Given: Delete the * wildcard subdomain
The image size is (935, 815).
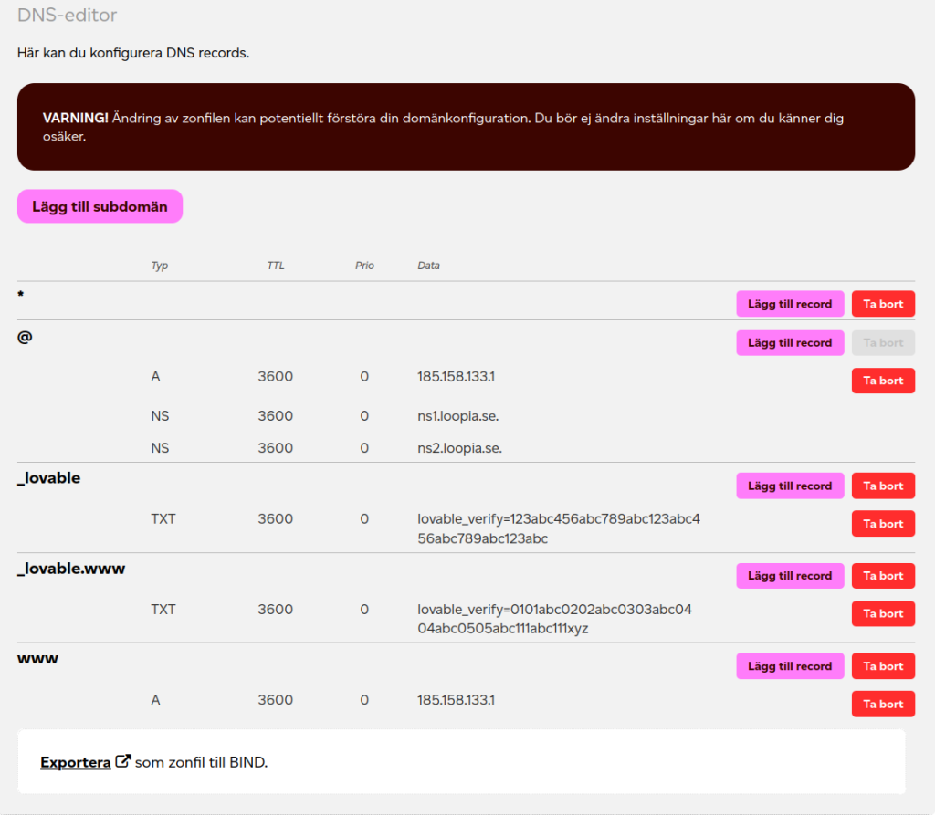Looking at the screenshot, I should 883,304.
